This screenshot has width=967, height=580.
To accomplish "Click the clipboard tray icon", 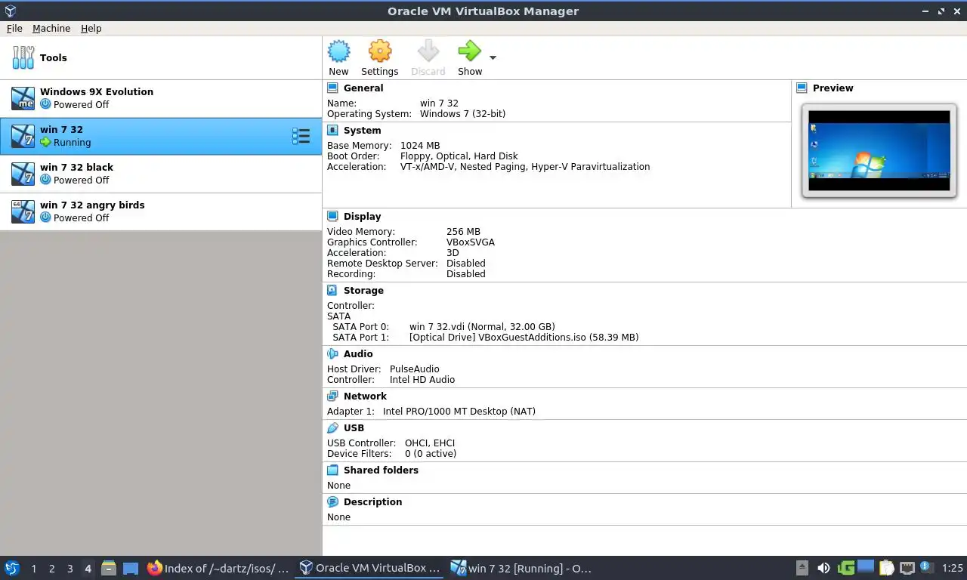I will 887,568.
